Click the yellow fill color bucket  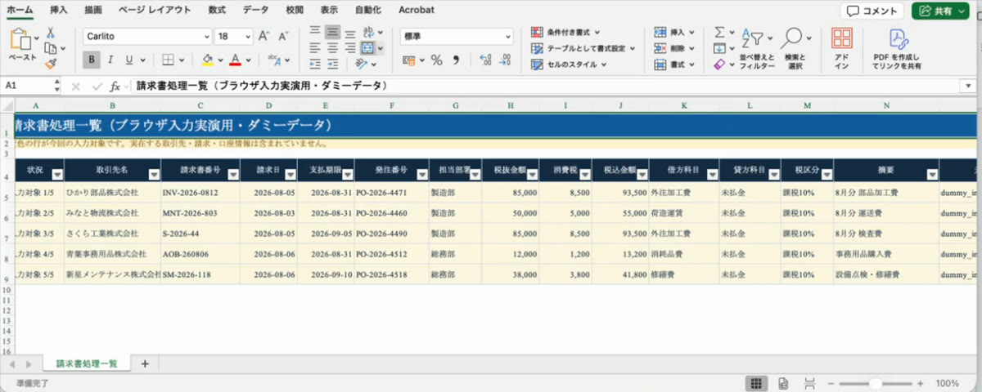(208, 60)
